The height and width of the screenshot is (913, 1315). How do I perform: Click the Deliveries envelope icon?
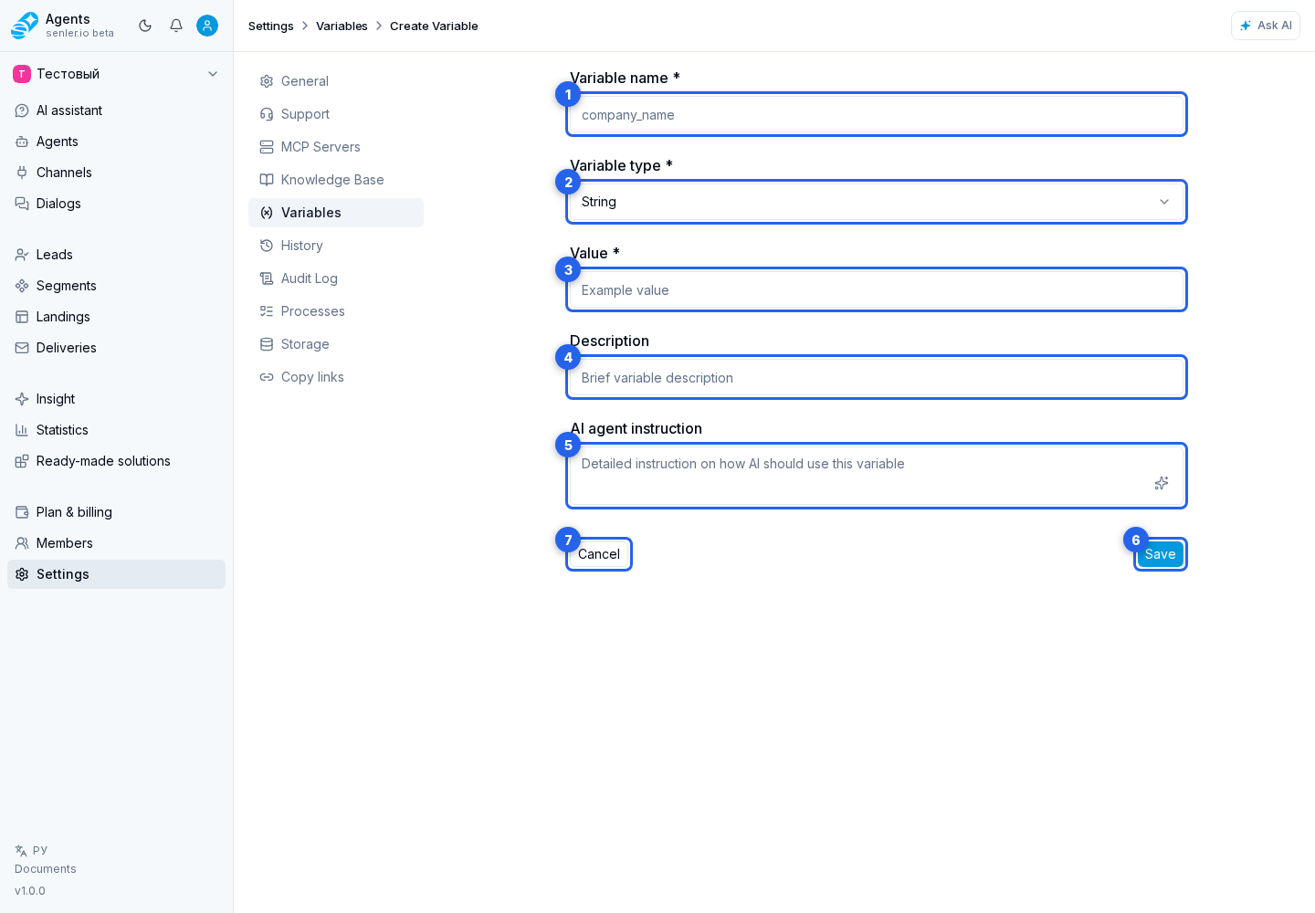pyautogui.click(x=22, y=348)
